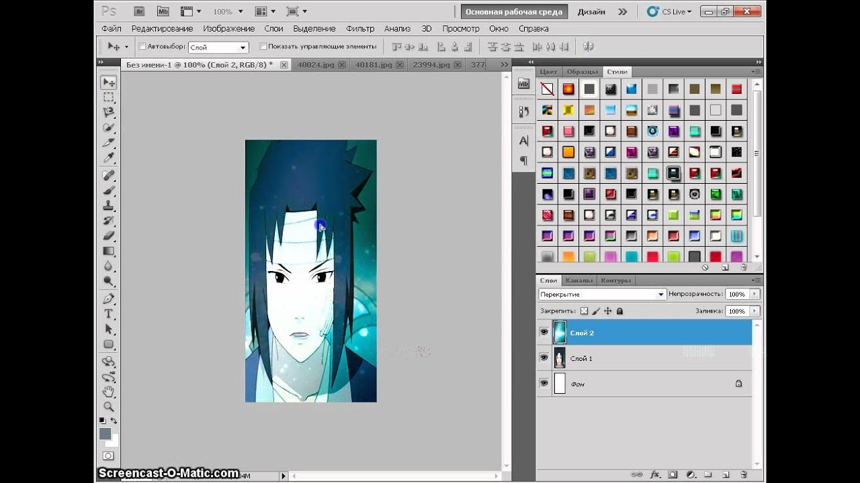Select the Brush tool
The height and width of the screenshot is (483, 860).
(108, 191)
